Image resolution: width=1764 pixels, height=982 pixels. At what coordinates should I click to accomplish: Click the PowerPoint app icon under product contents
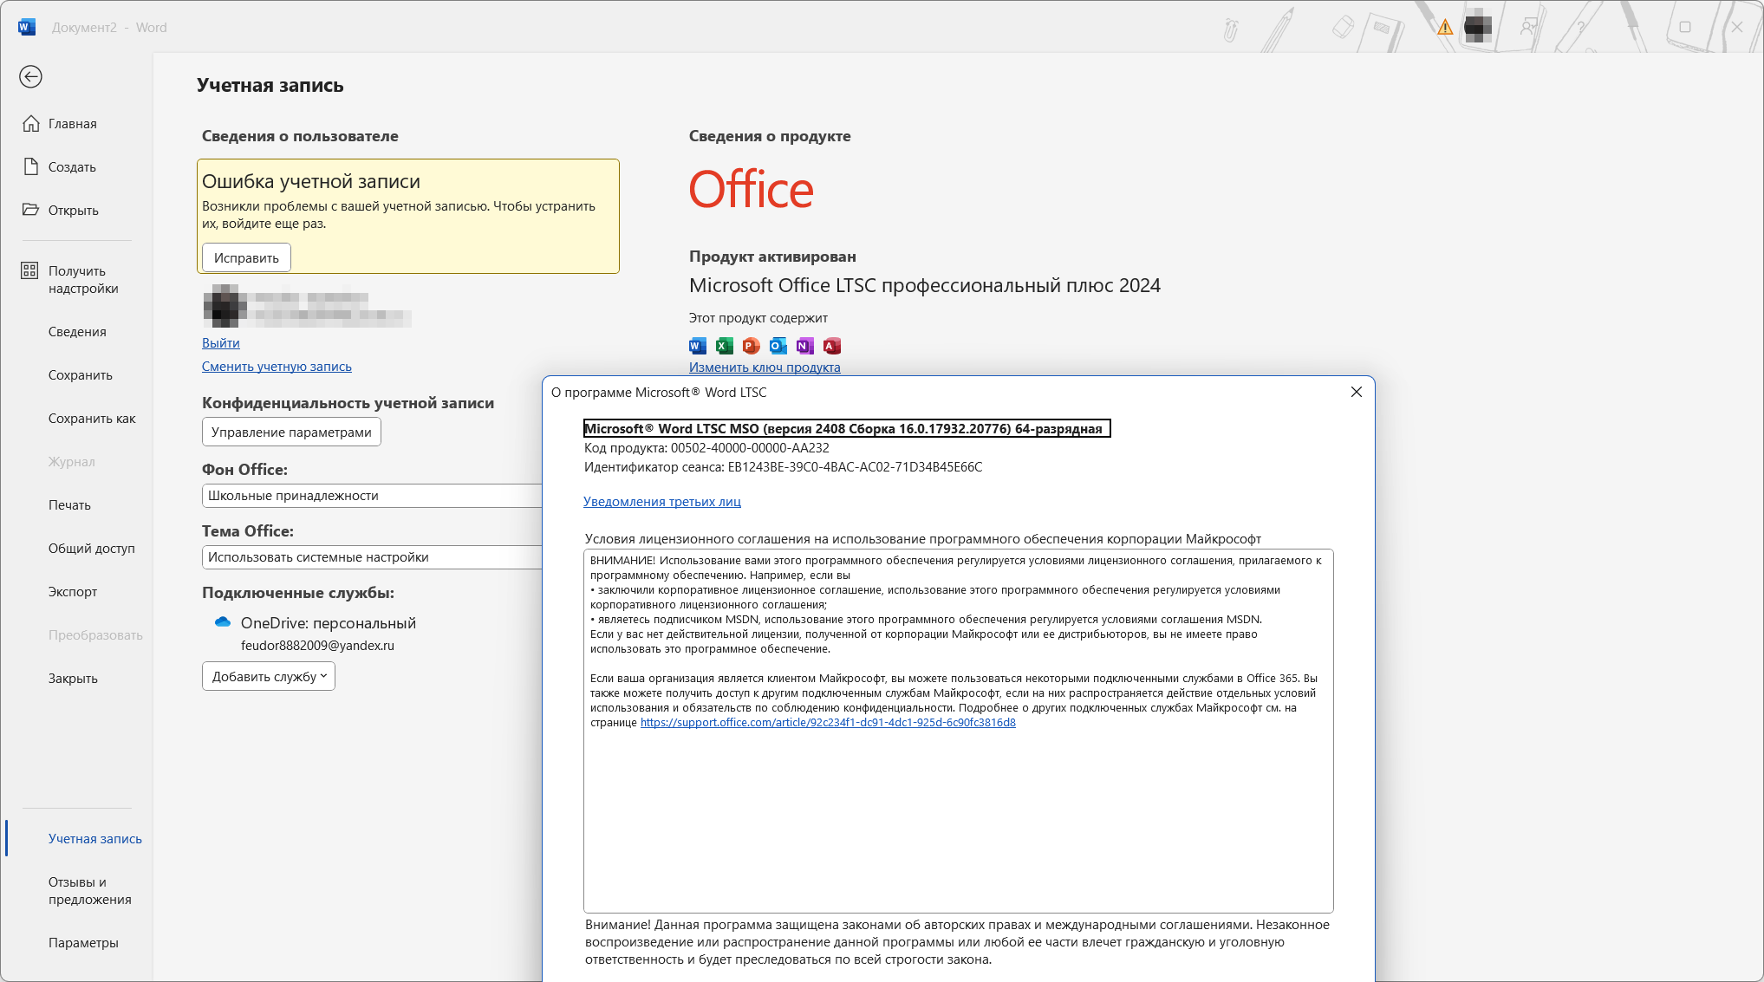click(752, 346)
